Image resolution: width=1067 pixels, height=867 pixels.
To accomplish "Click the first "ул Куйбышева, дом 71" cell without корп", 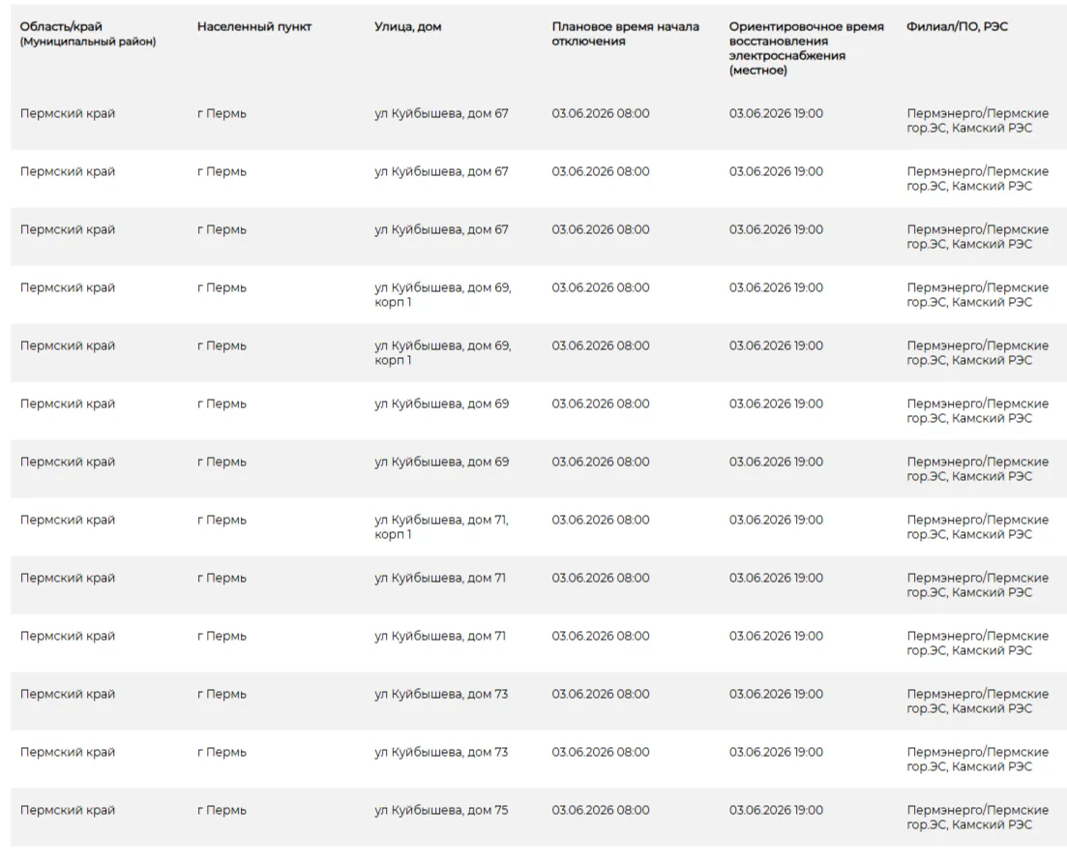I will (x=439, y=578).
